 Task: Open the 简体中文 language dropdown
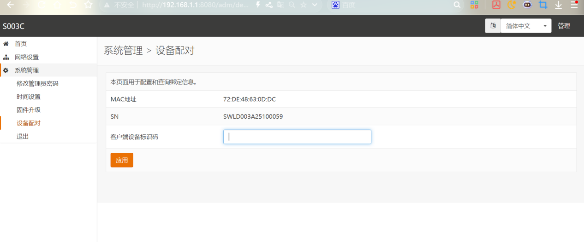click(526, 26)
